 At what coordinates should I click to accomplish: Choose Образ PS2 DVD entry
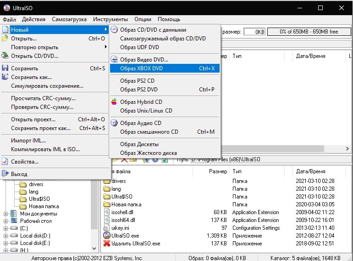165,90
